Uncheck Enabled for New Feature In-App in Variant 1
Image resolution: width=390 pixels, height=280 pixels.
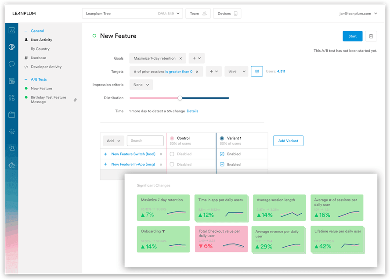click(222, 165)
